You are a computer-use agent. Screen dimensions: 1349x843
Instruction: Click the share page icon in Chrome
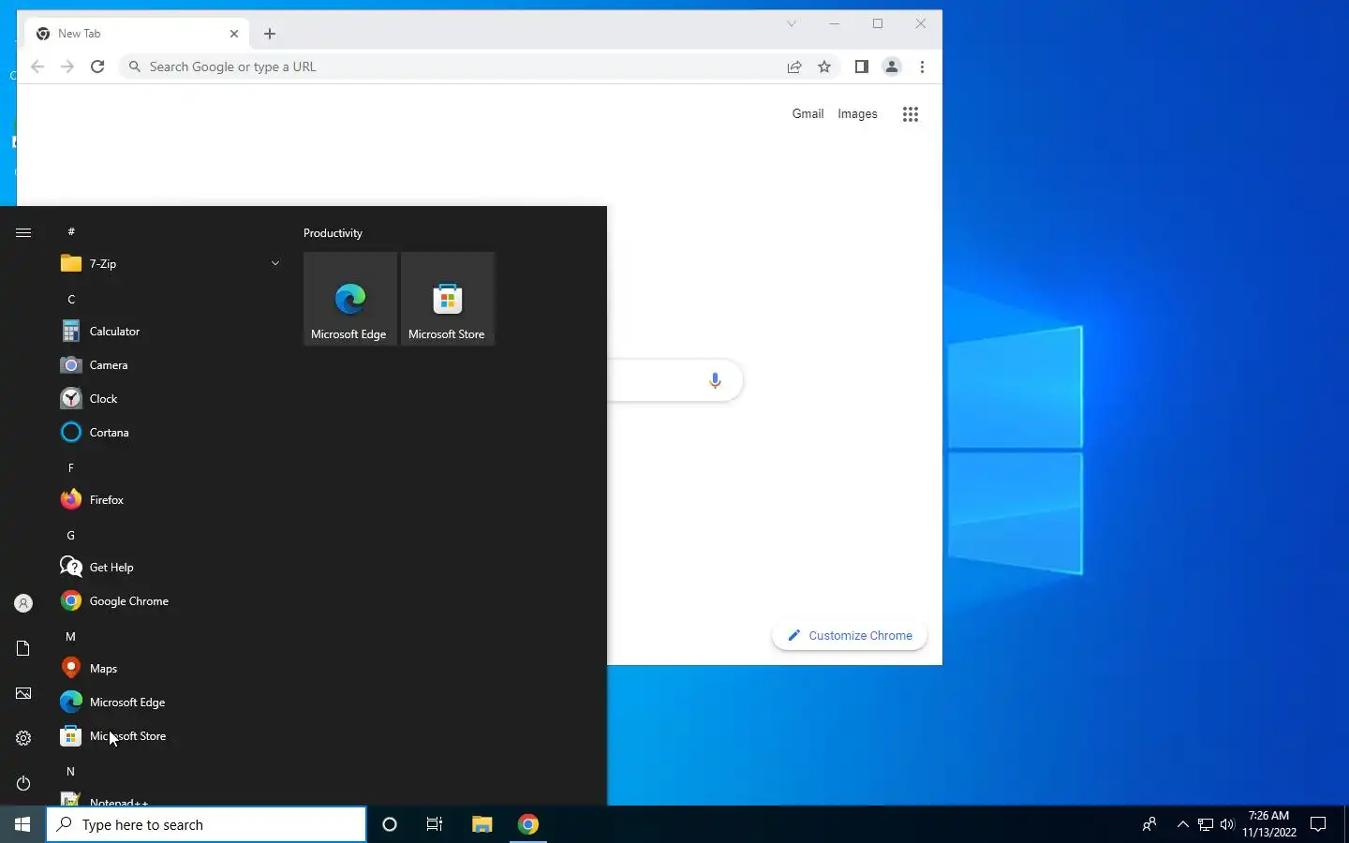coord(794,67)
